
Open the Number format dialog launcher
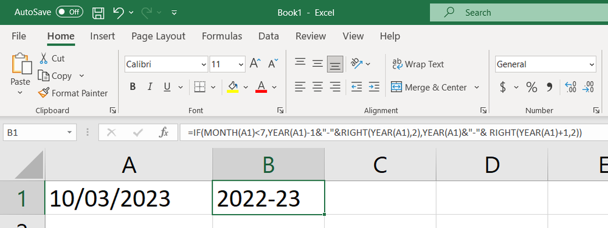pyautogui.click(x=596, y=110)
